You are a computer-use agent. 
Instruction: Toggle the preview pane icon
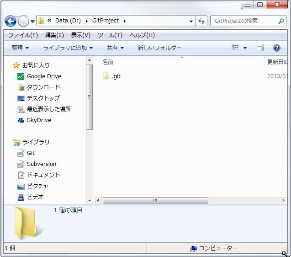[x=260, y=48]
